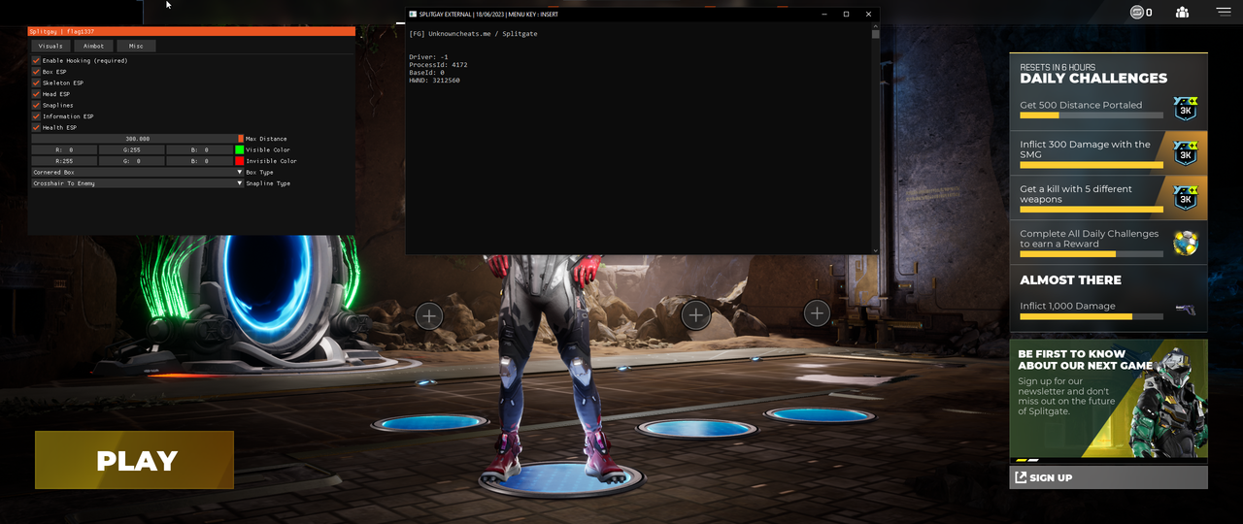This screenshot has width=1243, height=524.
Task: Click the Max Distance label
Action: [266, 139]
